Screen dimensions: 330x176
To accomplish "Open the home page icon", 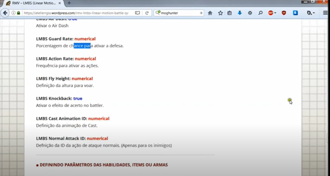I will point(210,13).
